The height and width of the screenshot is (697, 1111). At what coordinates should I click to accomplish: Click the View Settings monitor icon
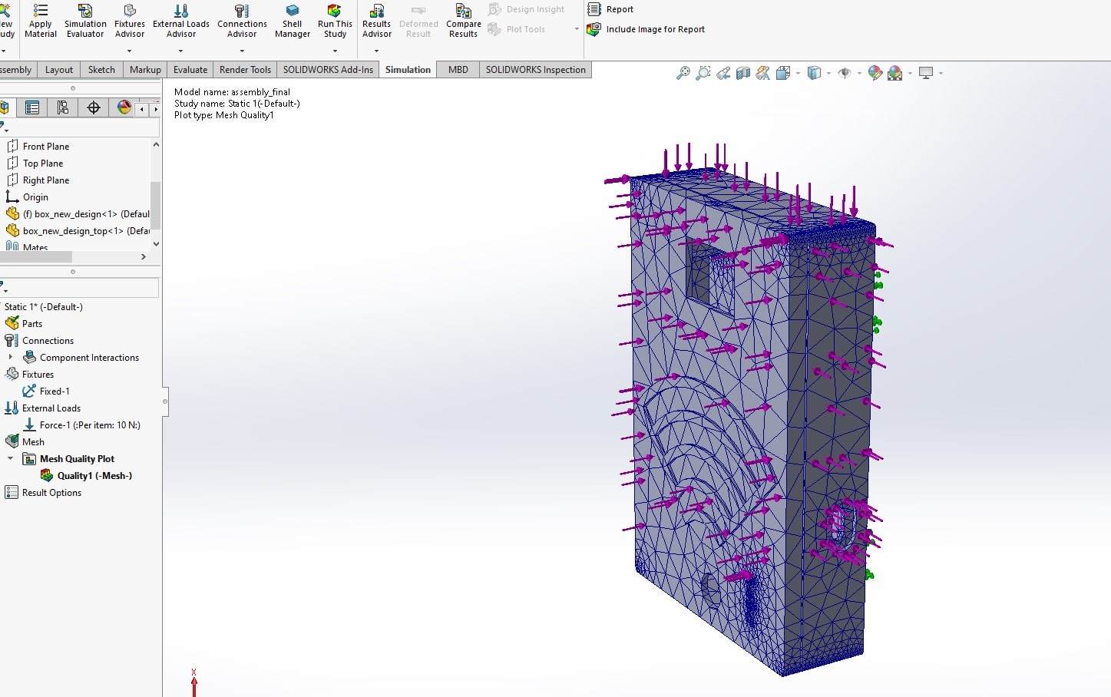(x=926, y=73)
